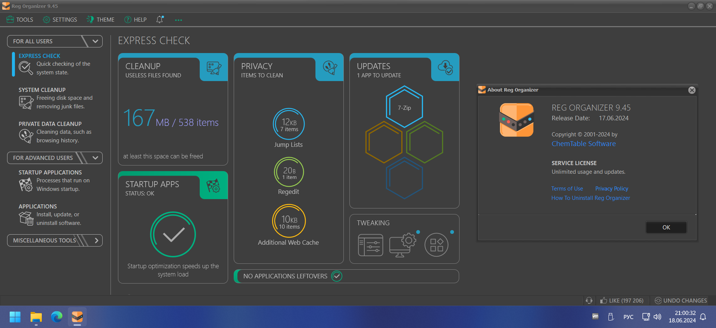Click the notifications bell icon
The image size is (716, 328).
[x=160, y=19]
